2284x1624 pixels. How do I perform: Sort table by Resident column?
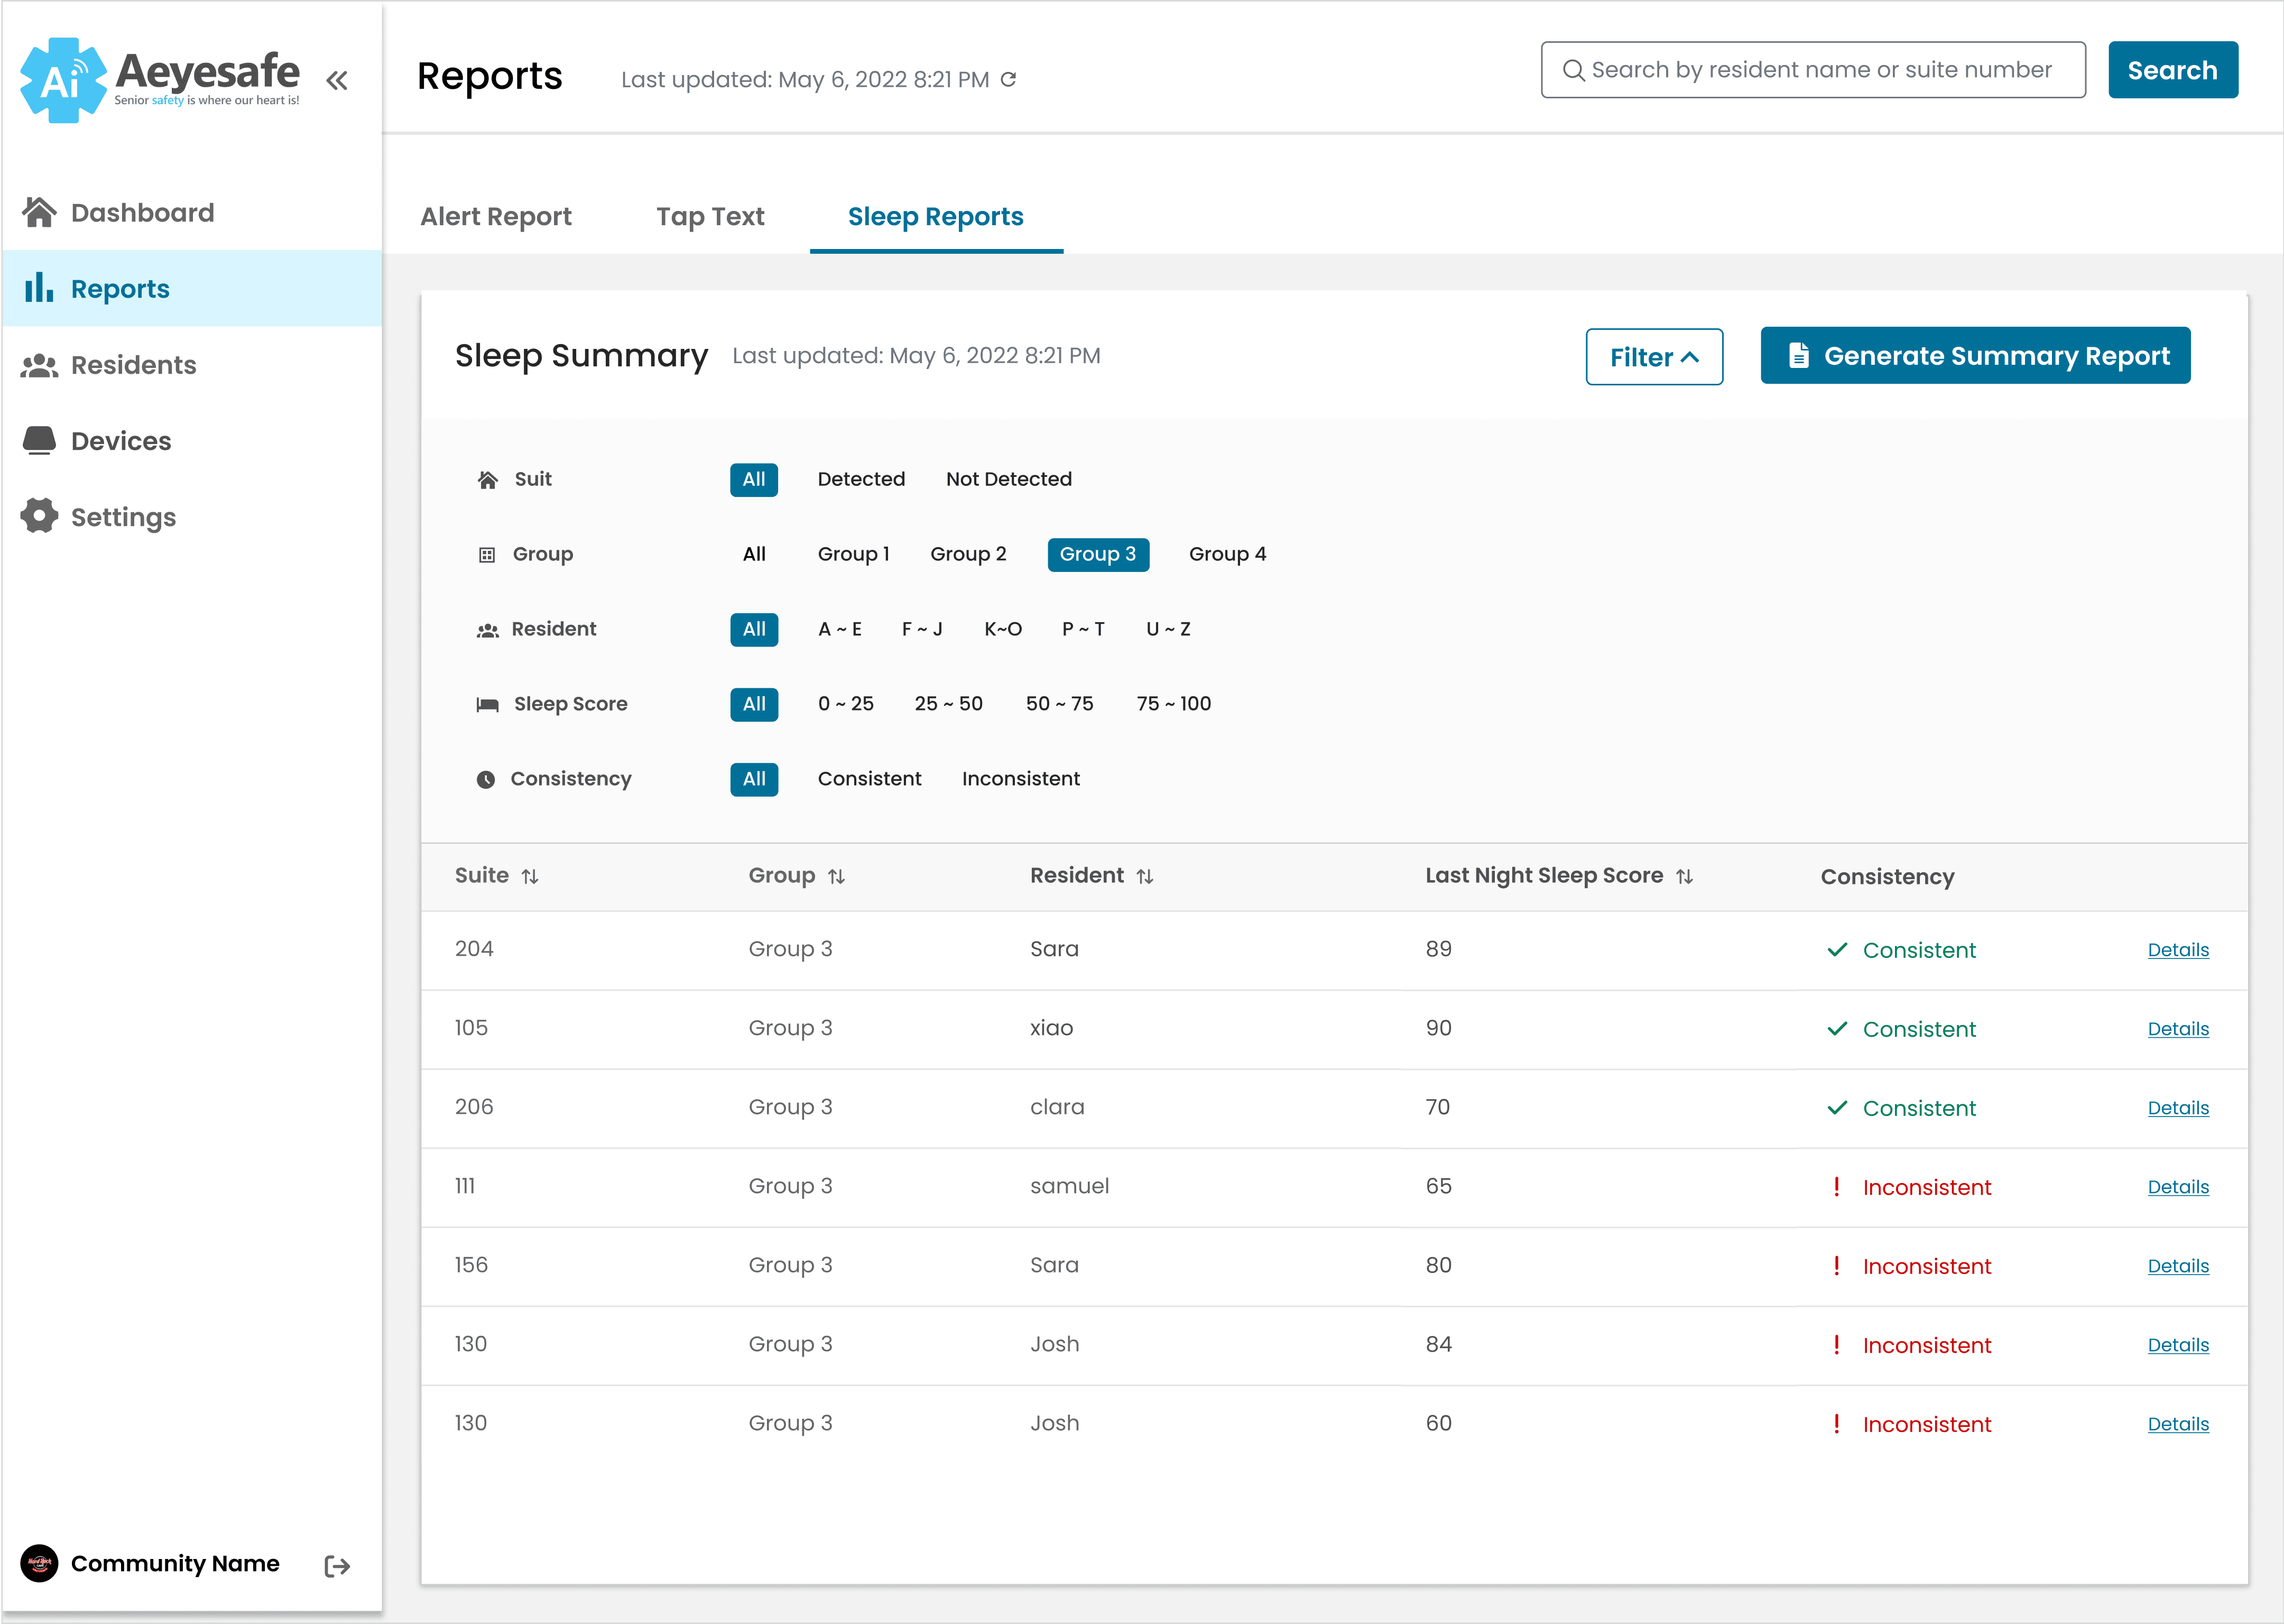(x=1145, y=877)
